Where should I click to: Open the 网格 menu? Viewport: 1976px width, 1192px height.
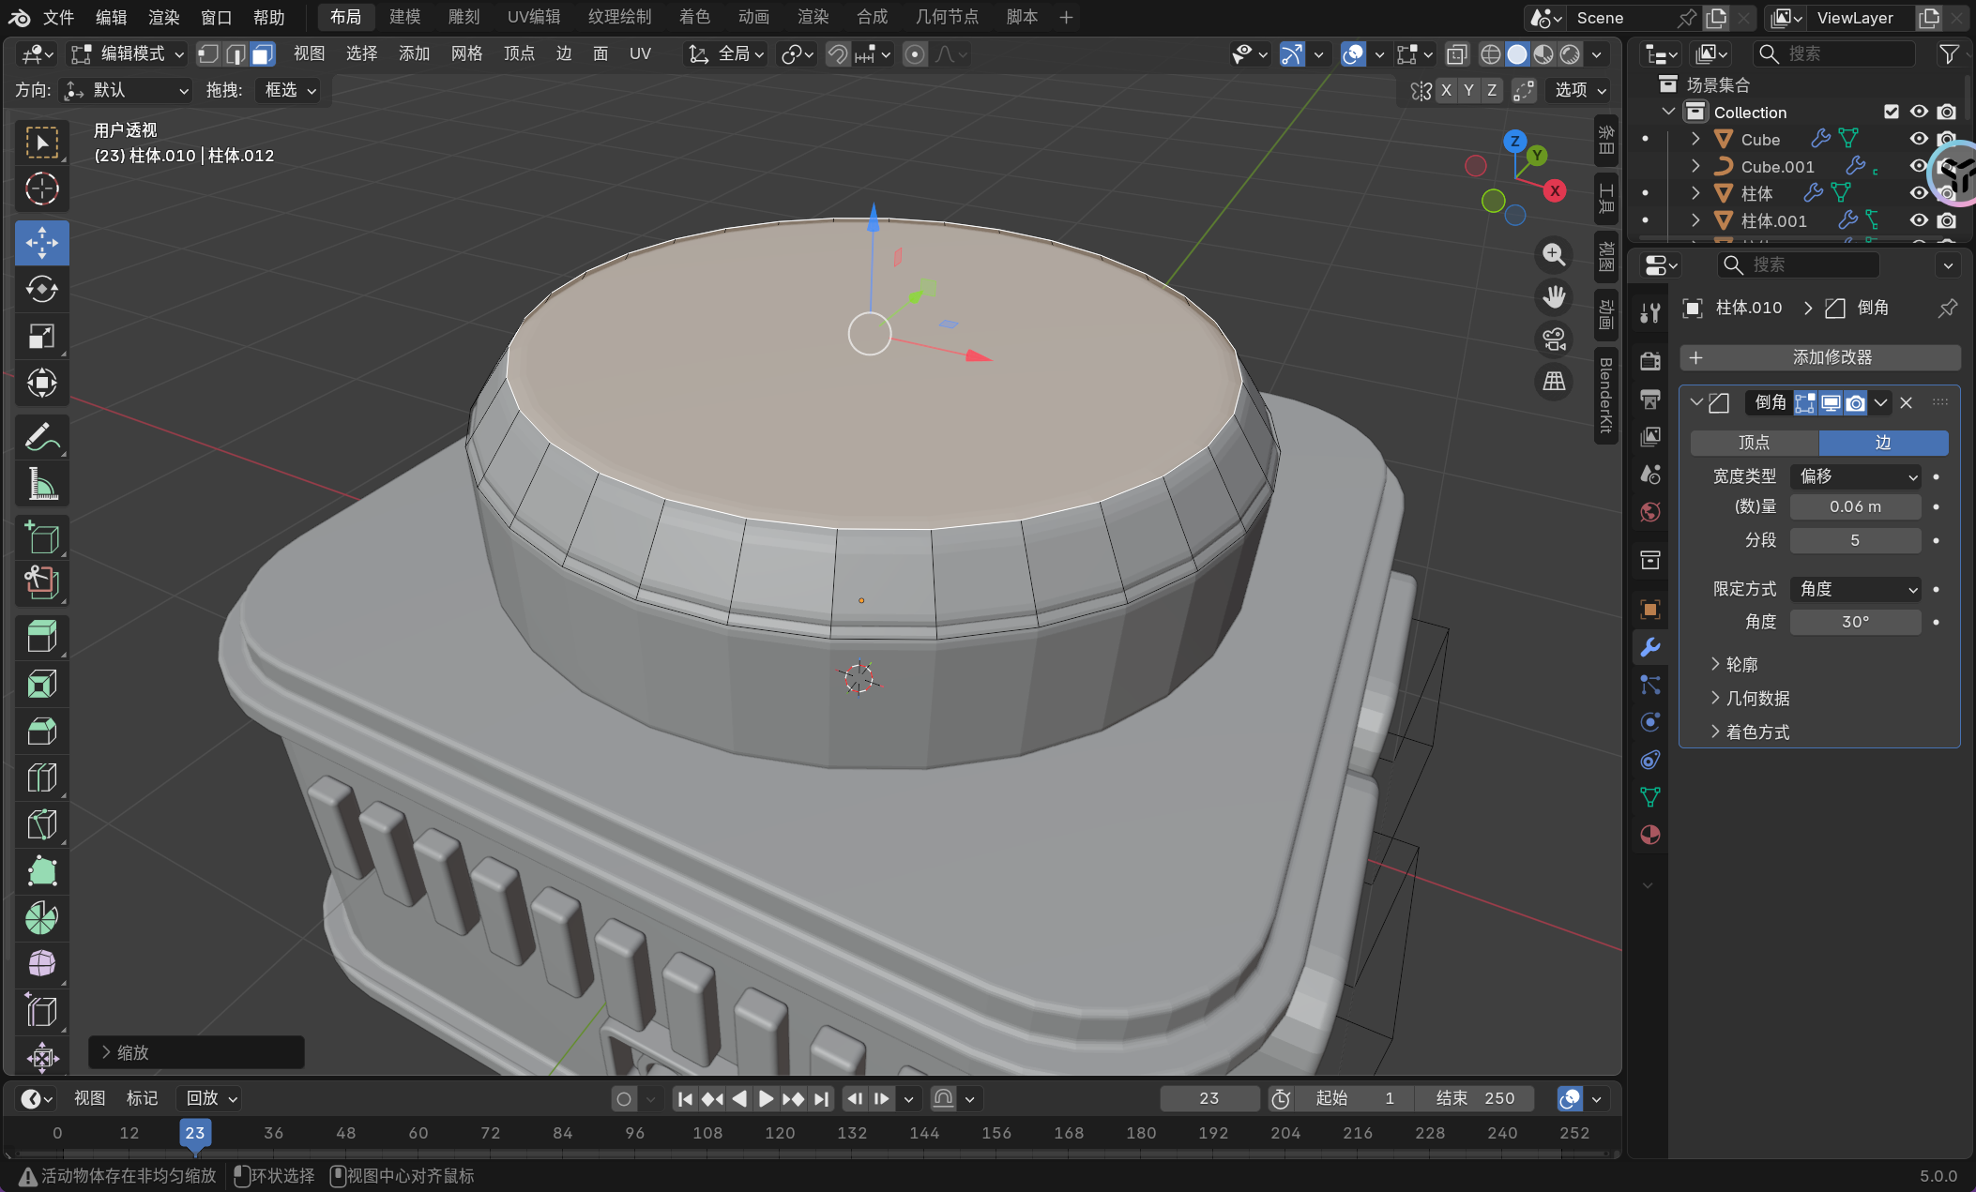pyautogui.click(x=466, y=54)
